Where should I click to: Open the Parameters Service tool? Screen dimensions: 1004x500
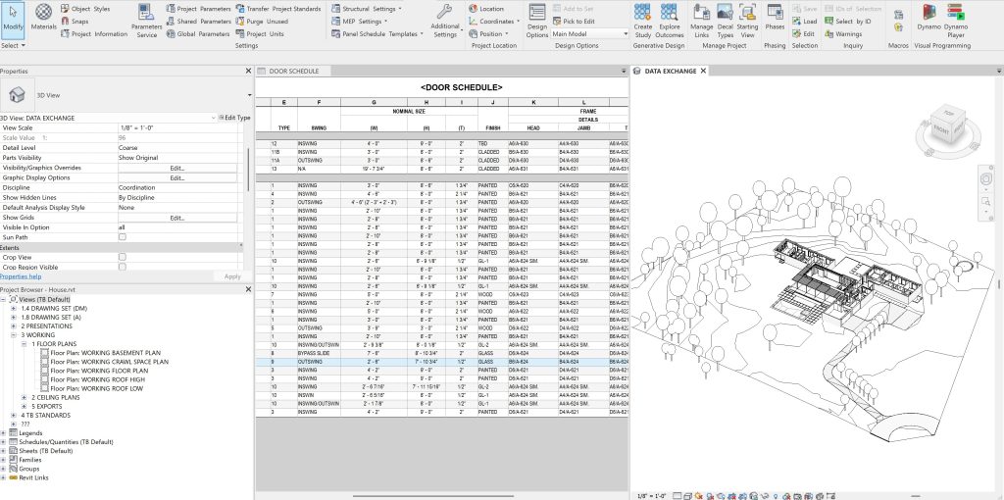pyautogui.click(x=146, y=18)
